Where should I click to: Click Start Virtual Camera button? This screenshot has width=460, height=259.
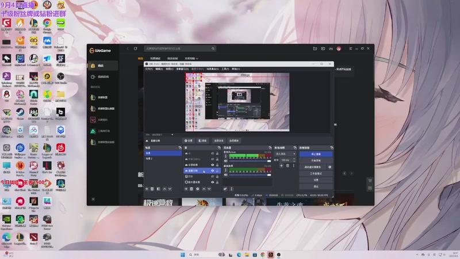[312, 167]
